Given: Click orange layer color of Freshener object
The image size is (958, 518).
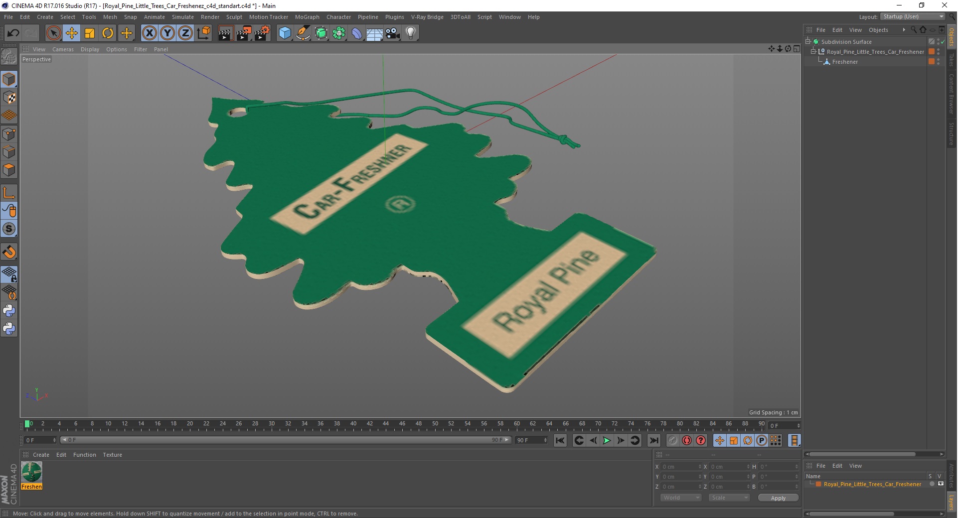Looking at the screenshot, I should tap(931, 62).
